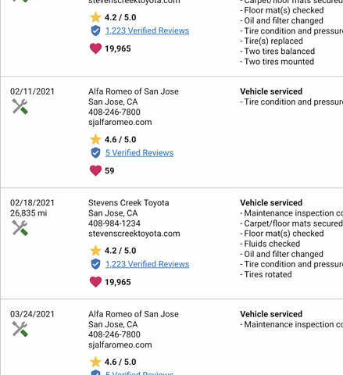Click phone number 408-984-1234
343x375 pixels.
(114, 223)
